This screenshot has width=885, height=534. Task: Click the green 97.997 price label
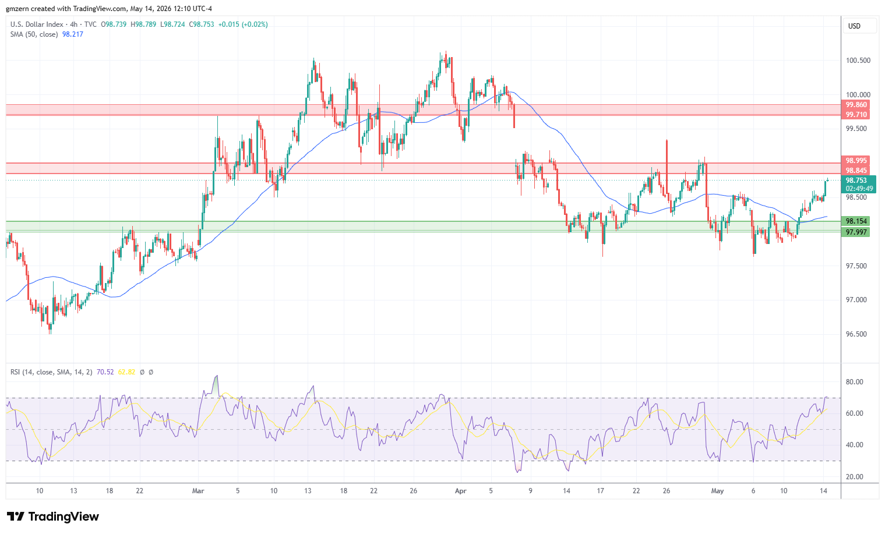(856, 232)
